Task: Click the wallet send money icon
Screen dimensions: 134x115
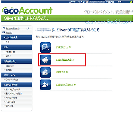Action: coord(45,72)
